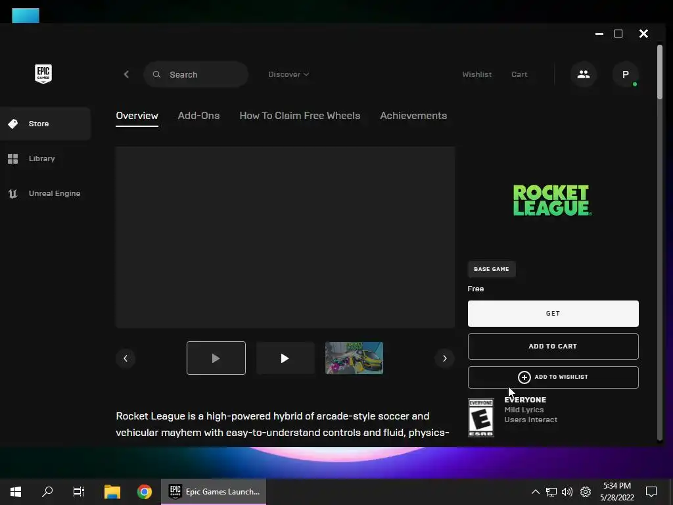The image size is (673, 505).
Task: Switch to the Add-Ons tab
Action: pos(198,116)
